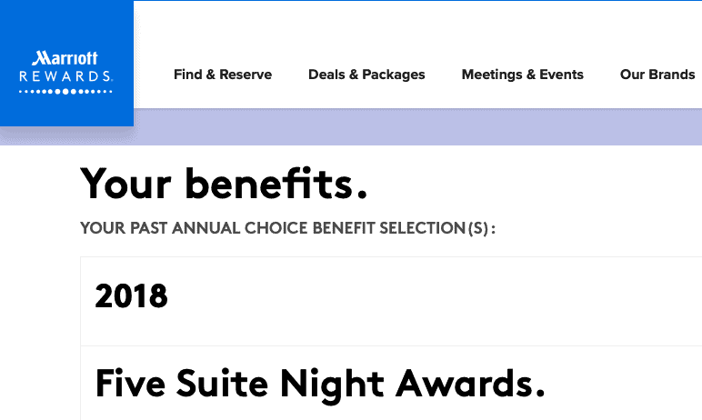The width and height of the screenshot is (702, 420).
Task: Click the largest center dot in logo
Action: 65,91
